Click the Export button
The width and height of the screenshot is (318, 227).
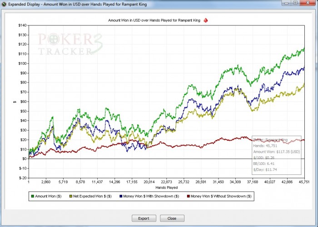144,218
